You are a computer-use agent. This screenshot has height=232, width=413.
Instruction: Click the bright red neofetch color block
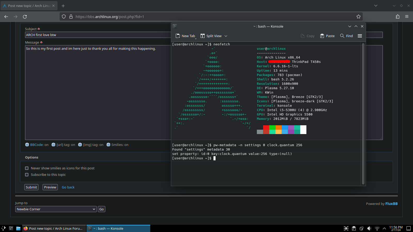tap(266, 127)
